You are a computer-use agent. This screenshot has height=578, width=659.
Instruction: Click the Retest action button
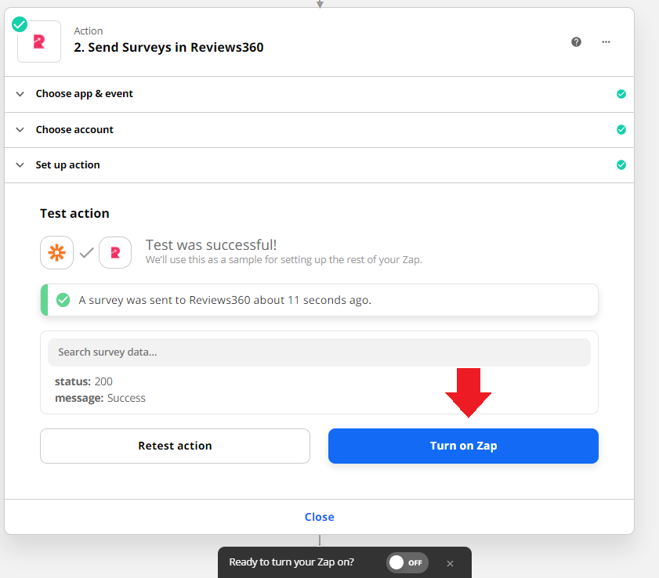click(176, 446)
